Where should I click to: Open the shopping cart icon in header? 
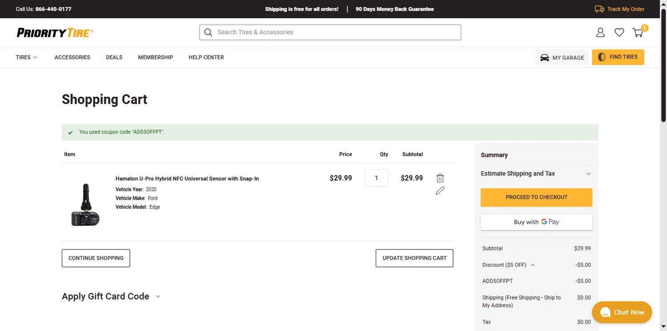point(638,32)
